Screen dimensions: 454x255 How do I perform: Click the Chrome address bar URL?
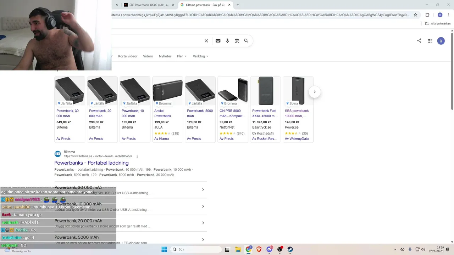click(260, 15)
